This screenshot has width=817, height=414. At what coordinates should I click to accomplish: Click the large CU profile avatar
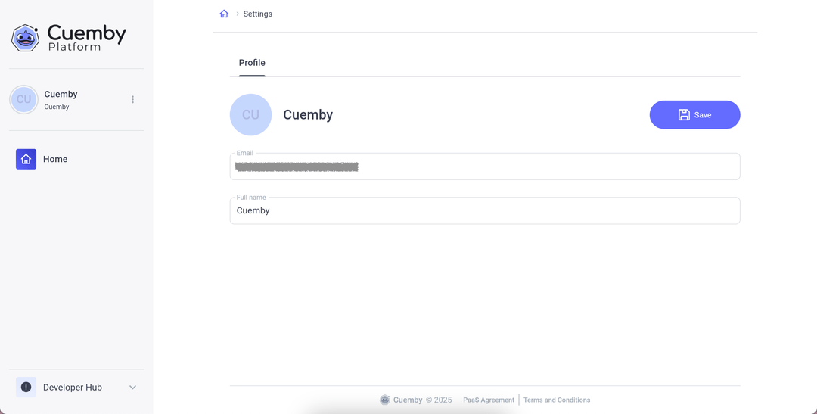coord(250,115)
